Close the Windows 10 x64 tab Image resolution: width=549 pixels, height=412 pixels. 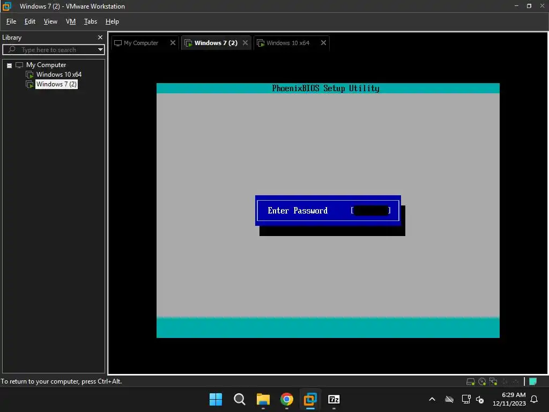(323, 43)
